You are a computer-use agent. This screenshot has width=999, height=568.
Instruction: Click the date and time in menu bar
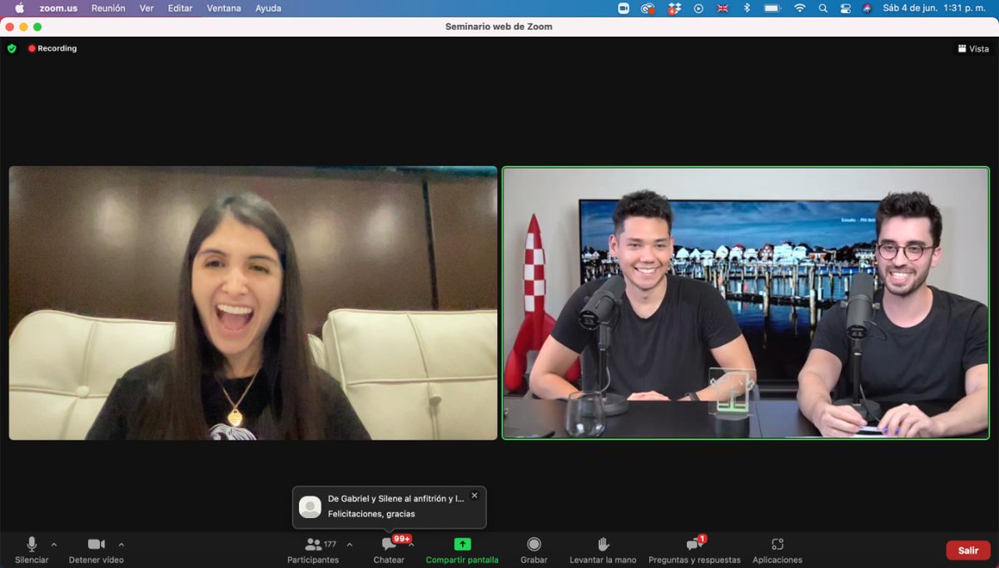point(936,8)
